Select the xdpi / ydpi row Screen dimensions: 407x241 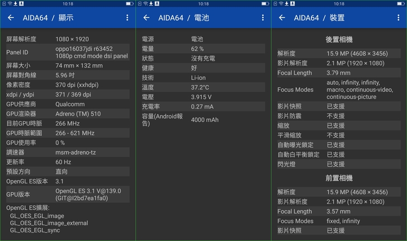pyautogui.click(x=68, y=94)
